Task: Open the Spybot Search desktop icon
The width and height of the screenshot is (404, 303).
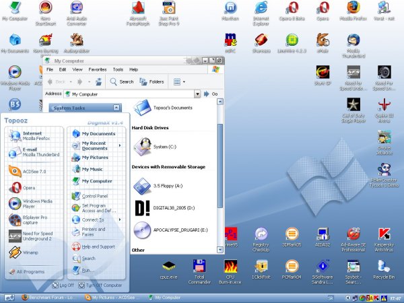Action: click(x=353, y=272)
